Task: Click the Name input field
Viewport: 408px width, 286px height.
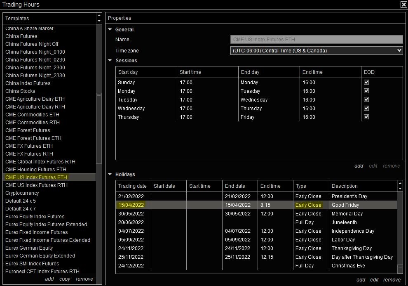Action: coord(316,40)
